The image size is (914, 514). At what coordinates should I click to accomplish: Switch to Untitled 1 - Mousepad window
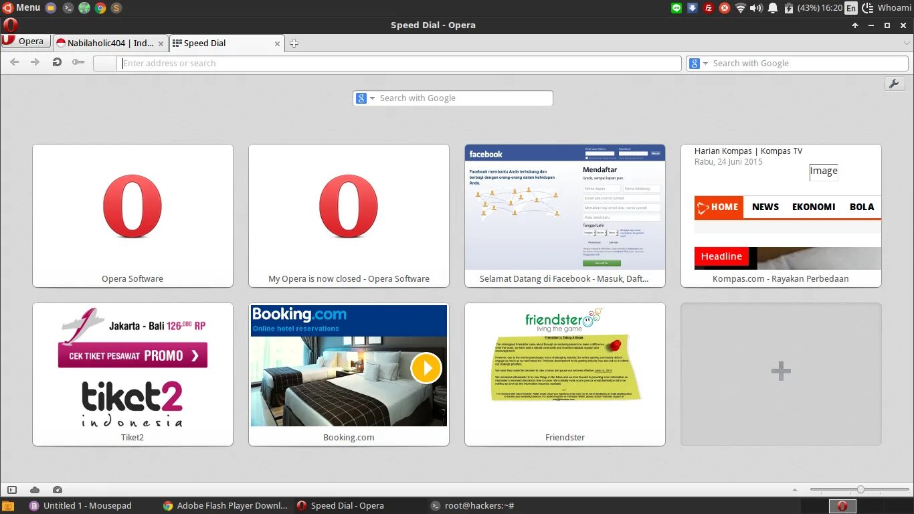pos(81,506)
